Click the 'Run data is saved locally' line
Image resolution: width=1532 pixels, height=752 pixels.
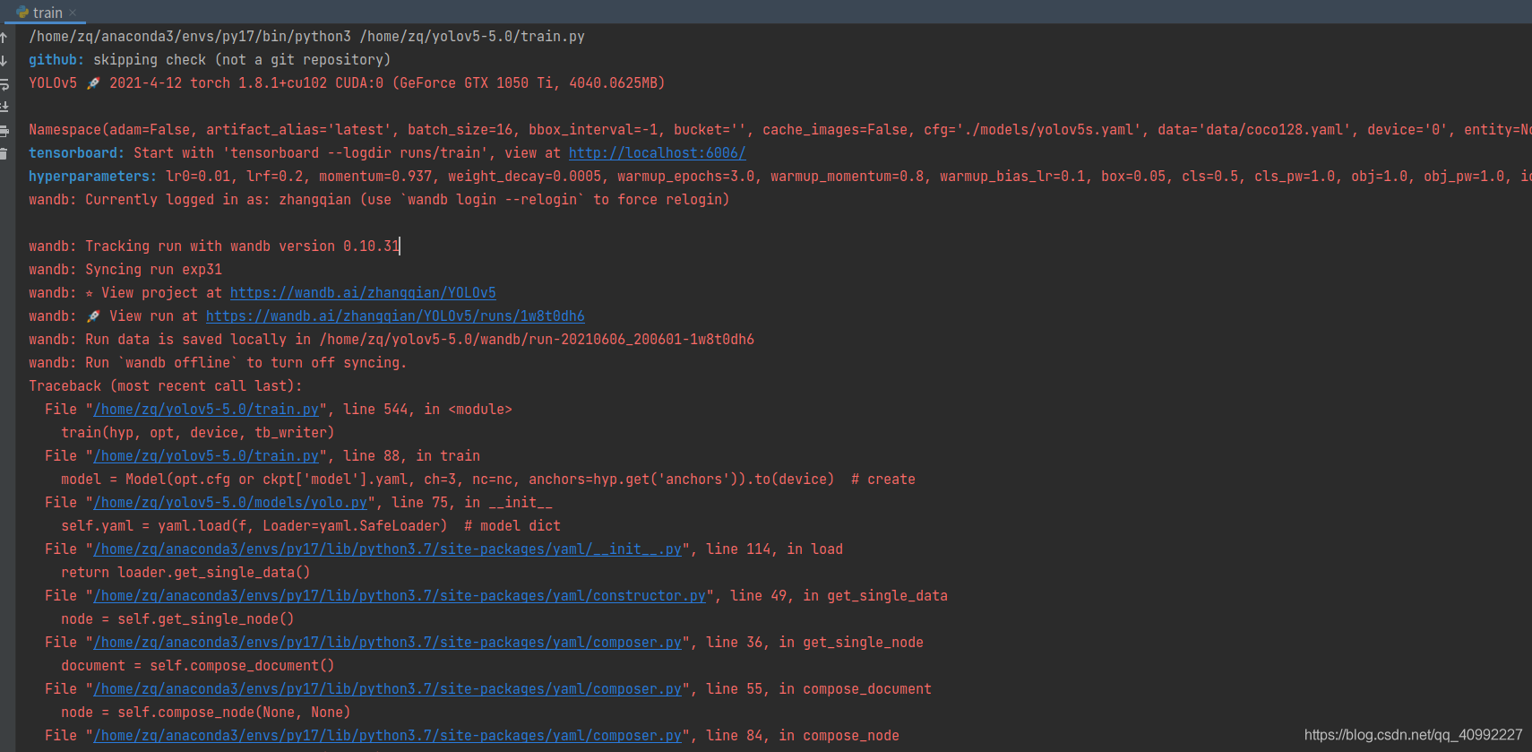click(392, 340)
